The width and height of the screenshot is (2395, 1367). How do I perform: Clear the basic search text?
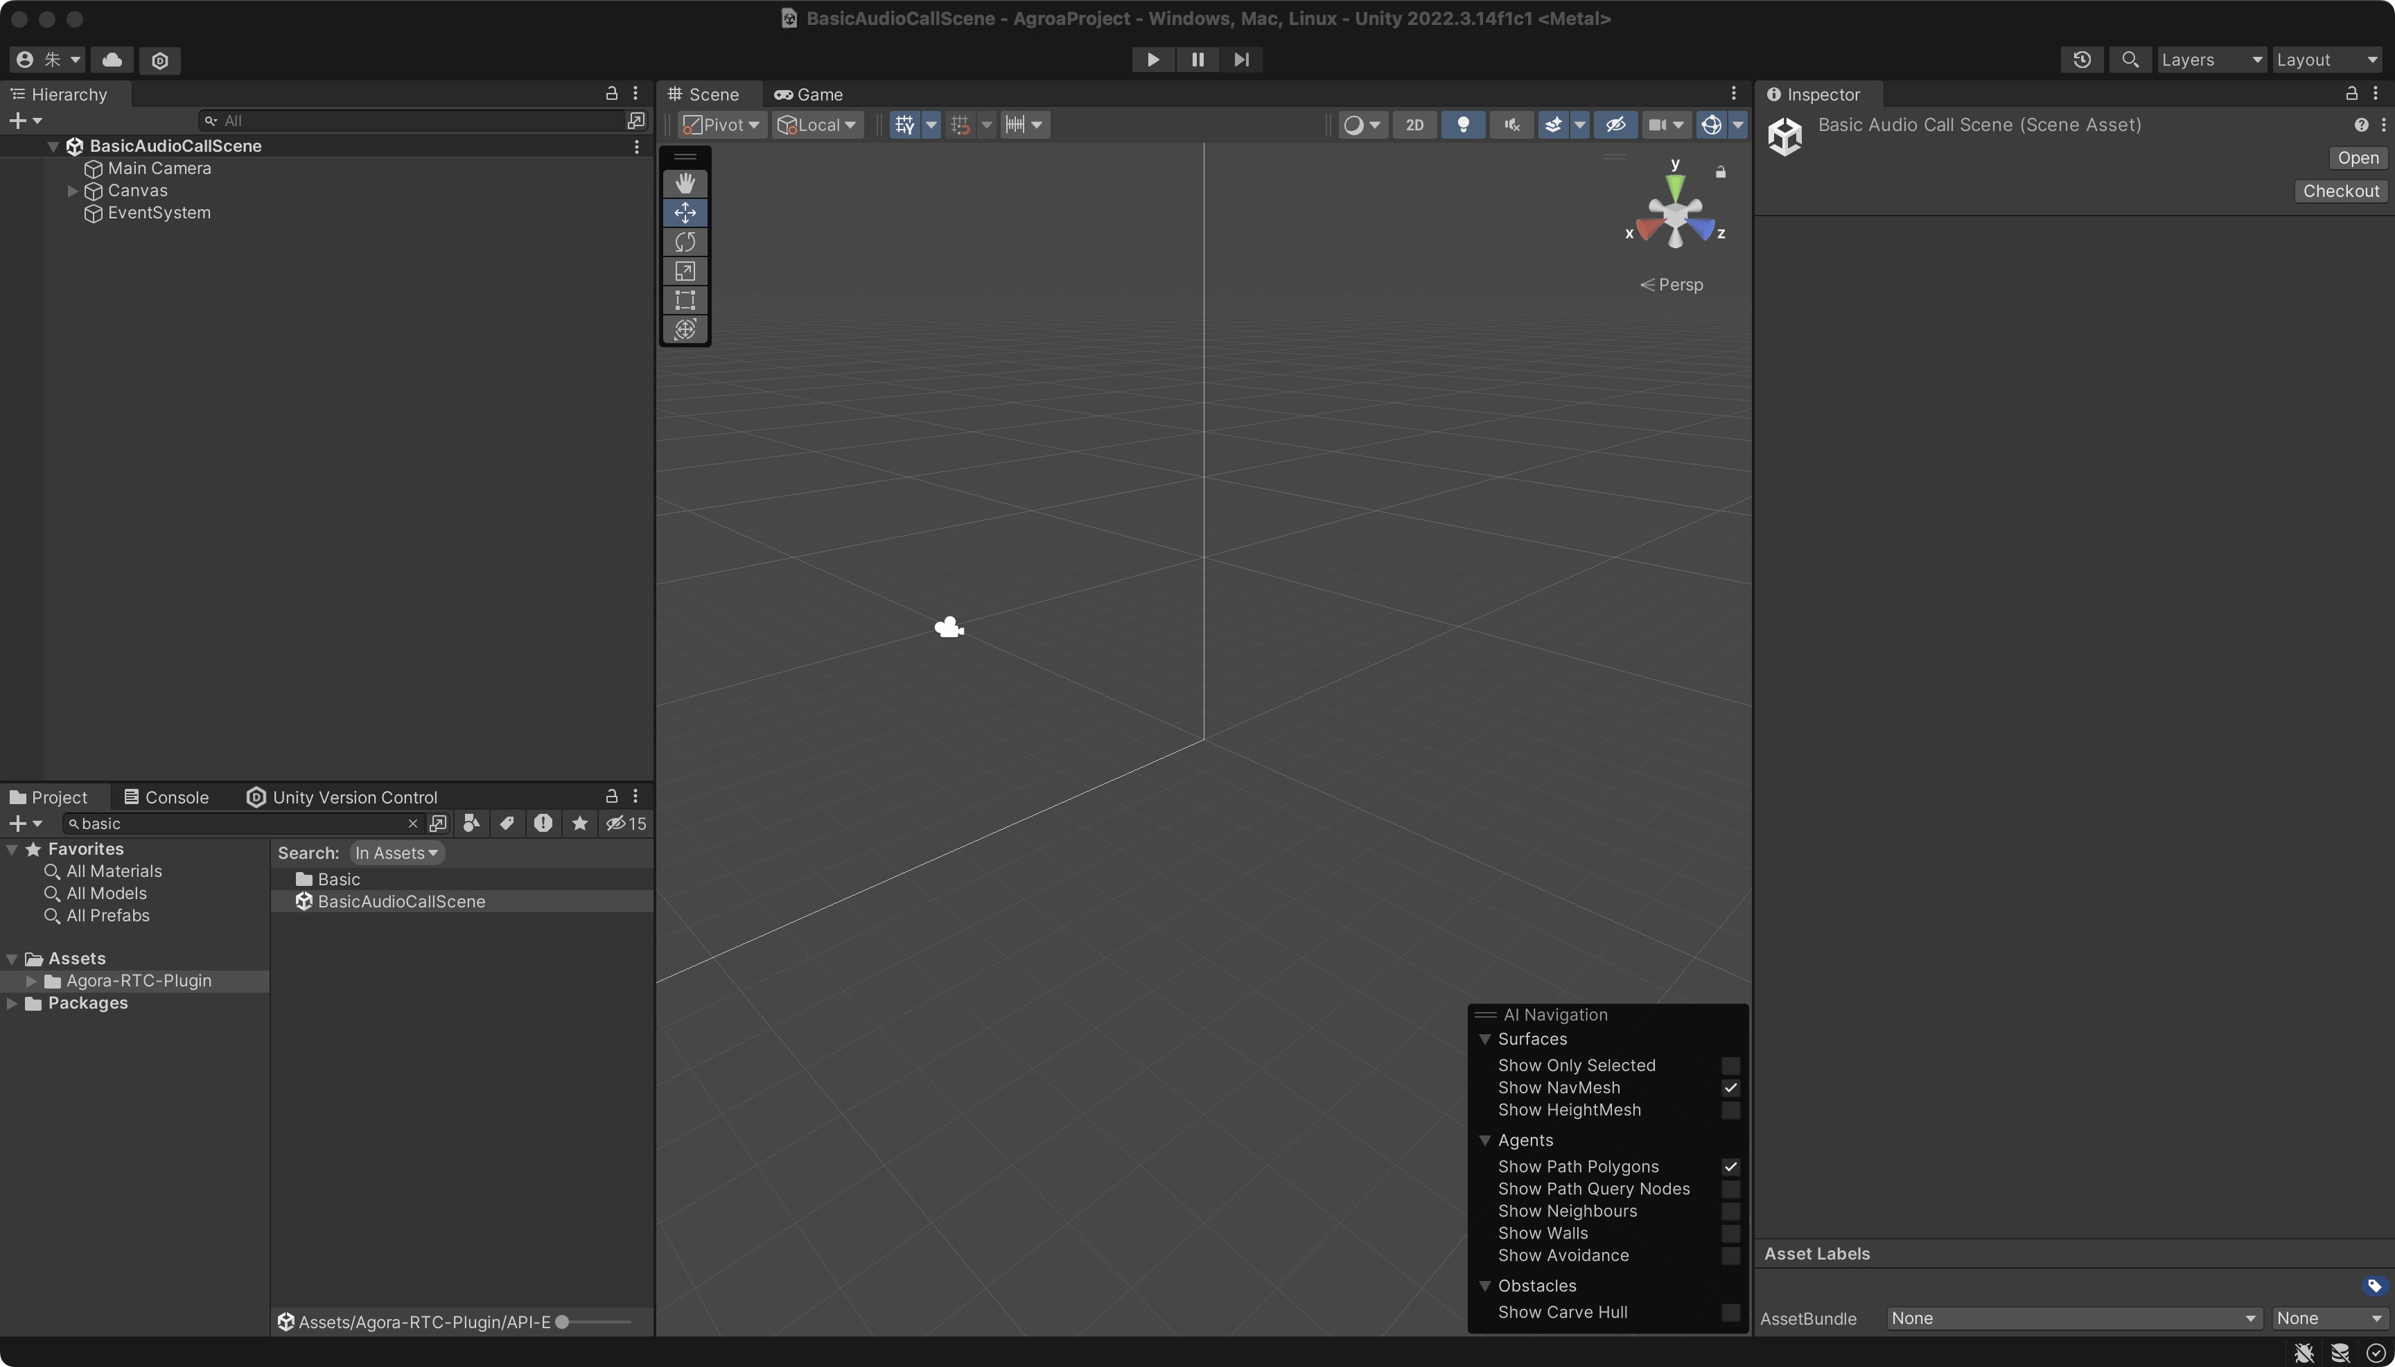coord(412,824)
